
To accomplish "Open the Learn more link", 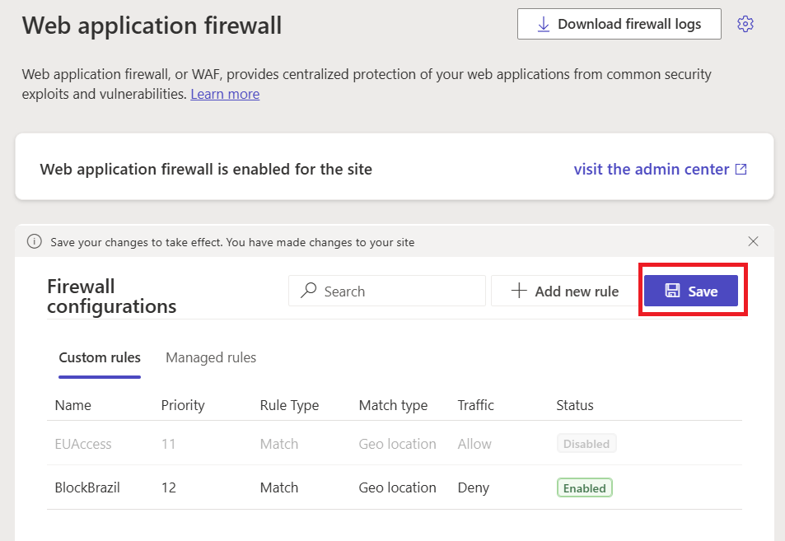I will (x=225, y=94).
